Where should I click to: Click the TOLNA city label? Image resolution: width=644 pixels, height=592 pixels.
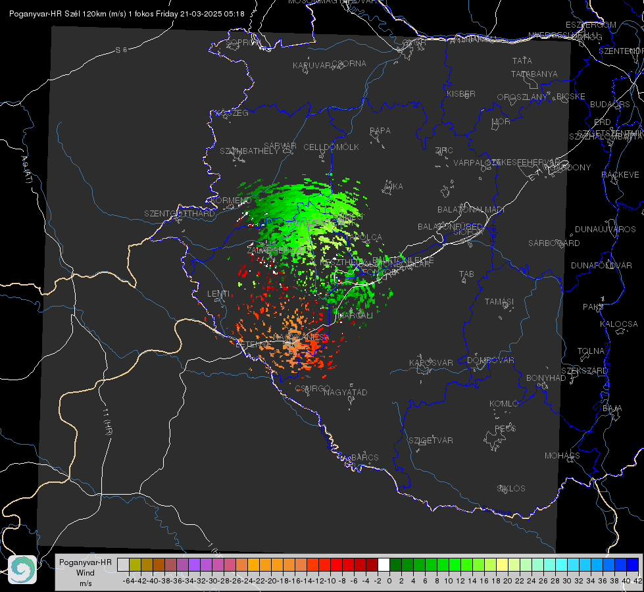591,351
